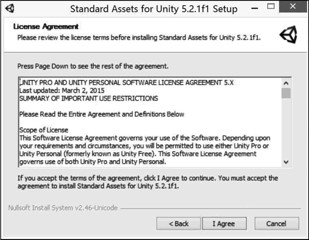Click the License Agreement header title
Image resolution: width=309 pixels, height=240 pixels.
[x=46, y=27]
